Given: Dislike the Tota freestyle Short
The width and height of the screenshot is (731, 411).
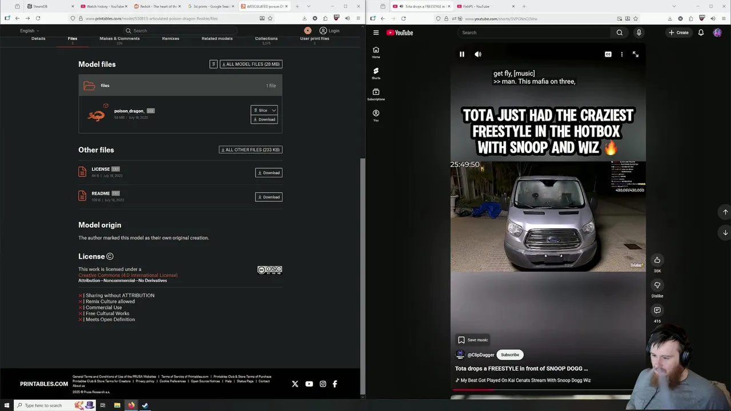Looking at the screenshot, I should (x=657, y=285).
